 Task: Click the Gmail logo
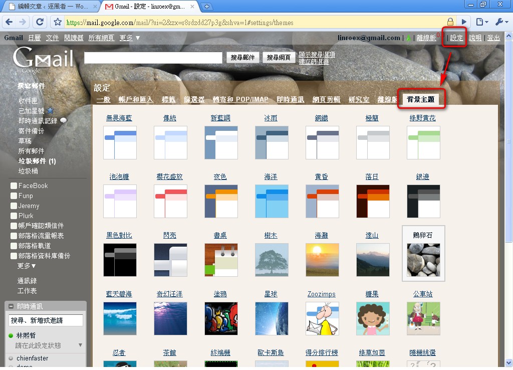tap(43, 59)
